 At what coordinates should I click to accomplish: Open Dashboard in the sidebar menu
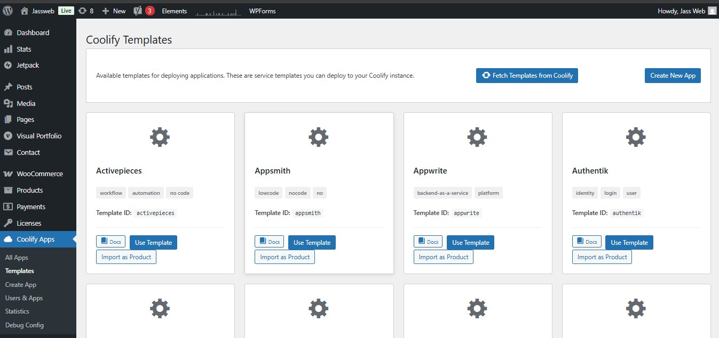(x=38, y=32)
